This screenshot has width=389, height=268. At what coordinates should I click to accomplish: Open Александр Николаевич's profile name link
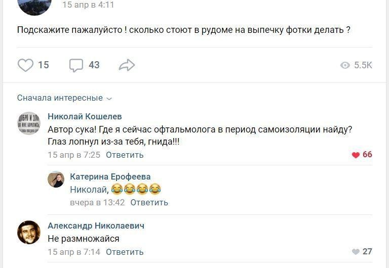96,226
